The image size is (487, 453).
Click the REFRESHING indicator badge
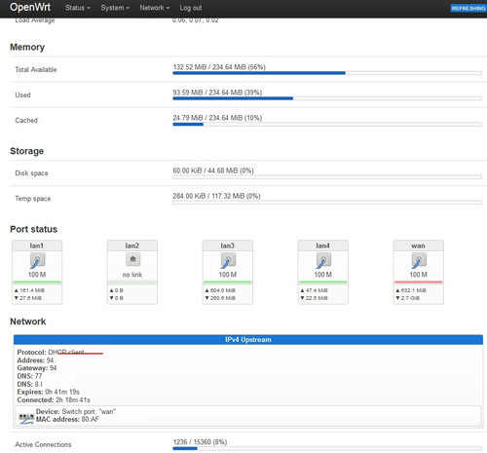tap(468, 8)
